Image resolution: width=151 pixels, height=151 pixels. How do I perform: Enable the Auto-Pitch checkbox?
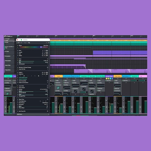point(47,86)
